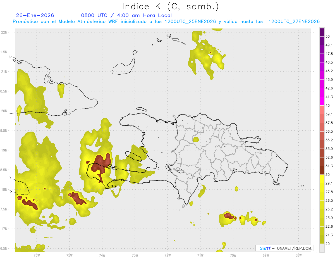Screen dimensions: 335x259
Task: Click the legend value "39.1"
Action: [x=329, y=114]
